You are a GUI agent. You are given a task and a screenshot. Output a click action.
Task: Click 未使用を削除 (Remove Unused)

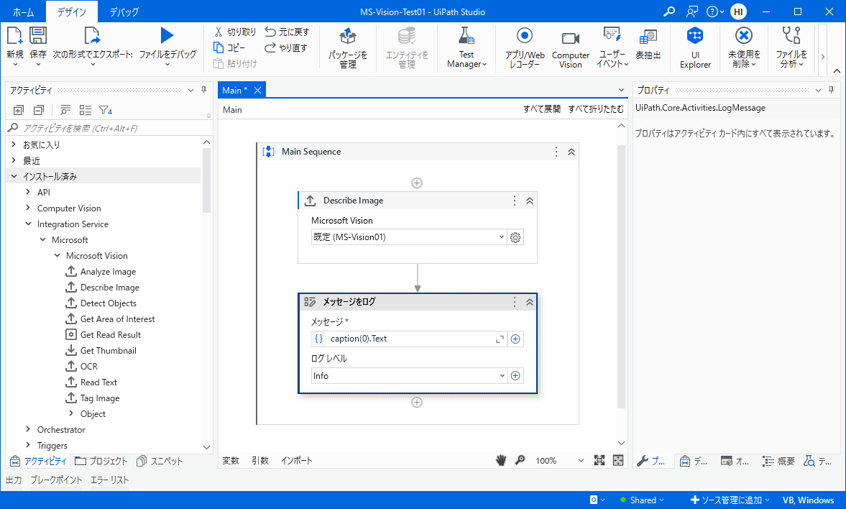pos(744,47)
